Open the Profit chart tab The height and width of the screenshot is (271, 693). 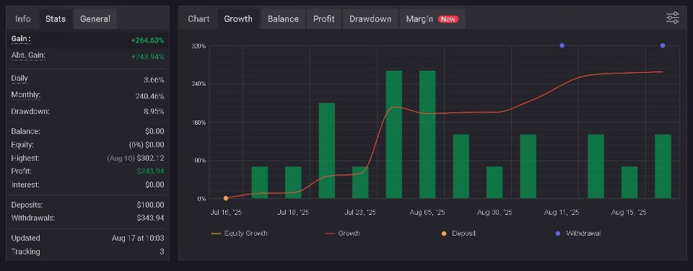click(324, 19)
